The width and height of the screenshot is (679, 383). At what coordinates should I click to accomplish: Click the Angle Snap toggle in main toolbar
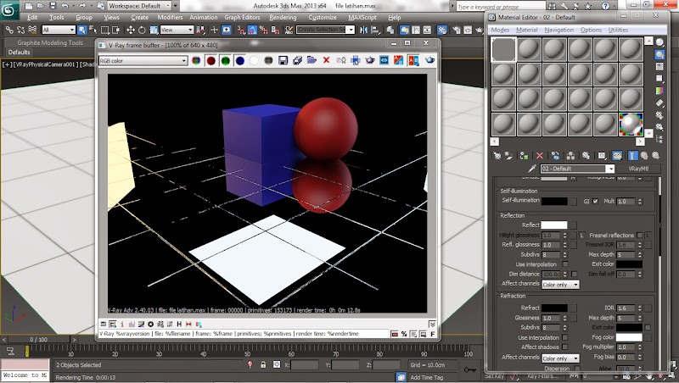[x=252, y=30]
